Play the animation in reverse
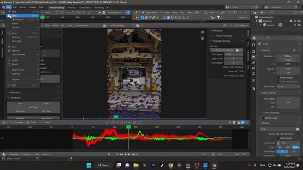Image resolution: width=303 pixels, height=170 pixels. click(x=125, y=154)
